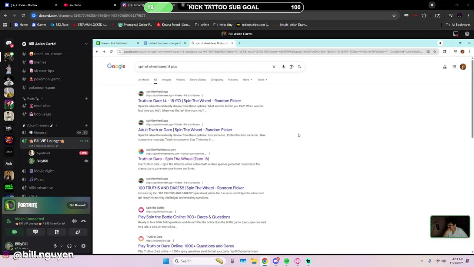
Task: Open microphone input device dropdown arrow
Action: (61, 246)
